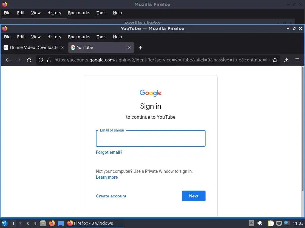Open the system start menu icon
Image resolution: width=305 pixels, height=228 pixels.
pos(5,223)
